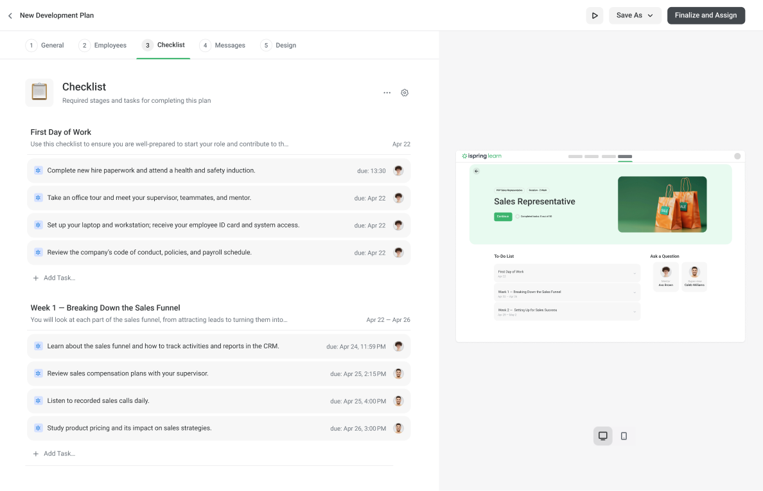Click the clipboard Checklist icon
The width and height of the screenshot is (763, 491).
tap(39, 93)
